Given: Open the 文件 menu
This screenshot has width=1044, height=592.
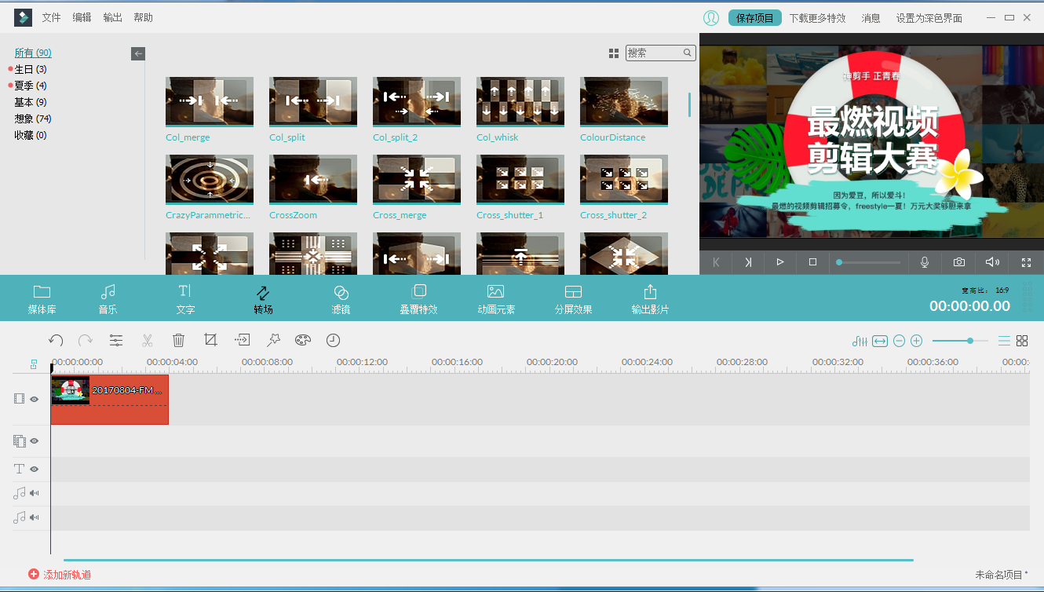Looking at the screenshot, I should (x=51, y=17).
